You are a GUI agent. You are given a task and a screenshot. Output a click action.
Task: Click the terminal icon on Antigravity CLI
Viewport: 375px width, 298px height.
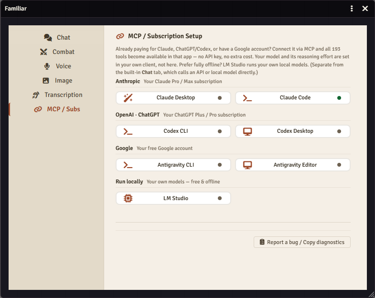(128, 165)
